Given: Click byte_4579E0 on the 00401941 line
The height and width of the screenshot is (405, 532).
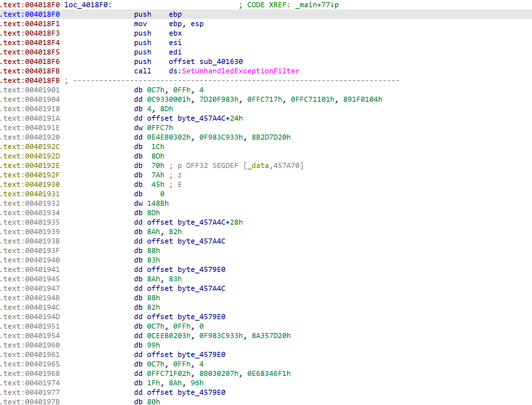Looking at the screenshot, I should (201, 269).
